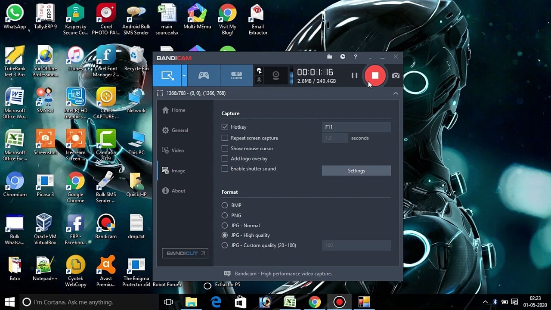
Task: Open the Help question mark icon
Action: coord(355,57)
